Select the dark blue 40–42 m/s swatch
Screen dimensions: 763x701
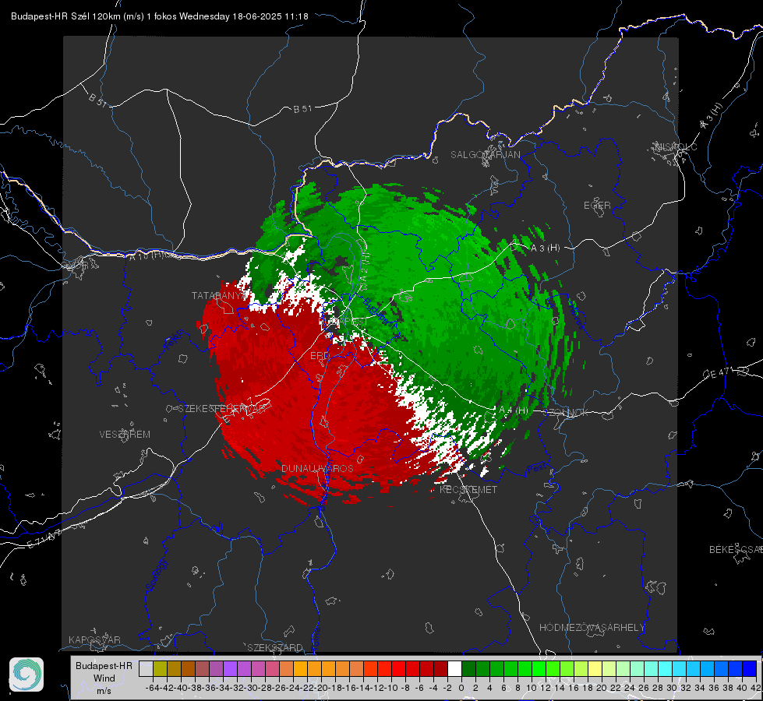(x=750, y=668)
